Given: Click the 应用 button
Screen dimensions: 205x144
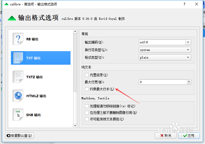Looking at the screenshot, I should pyautogui.click(x=189, y=136).
